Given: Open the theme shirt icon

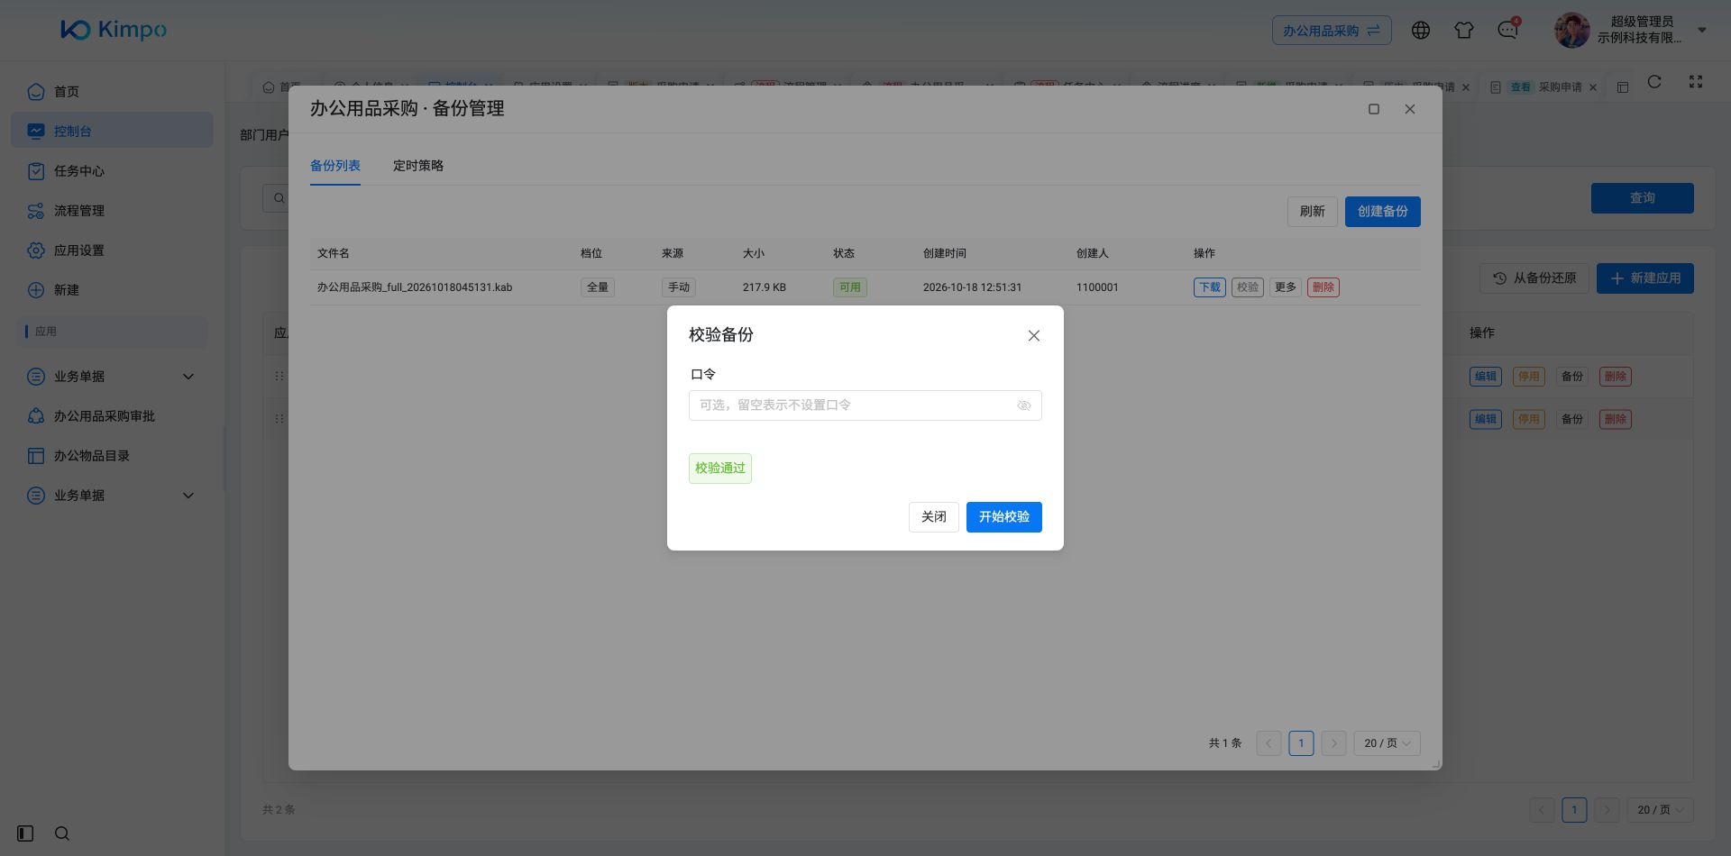Looking at the screenshot, I should pos(1464,31).
